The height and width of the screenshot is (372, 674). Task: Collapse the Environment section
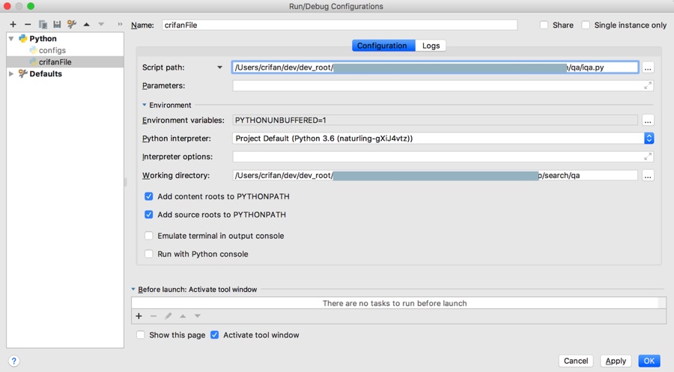pyautogui.click(x=145, y=105)
